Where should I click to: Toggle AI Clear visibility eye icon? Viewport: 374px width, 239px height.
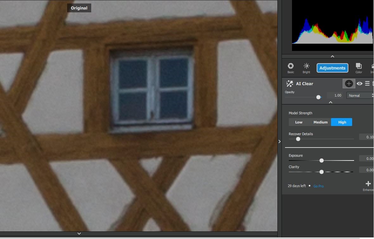(359, 84)
